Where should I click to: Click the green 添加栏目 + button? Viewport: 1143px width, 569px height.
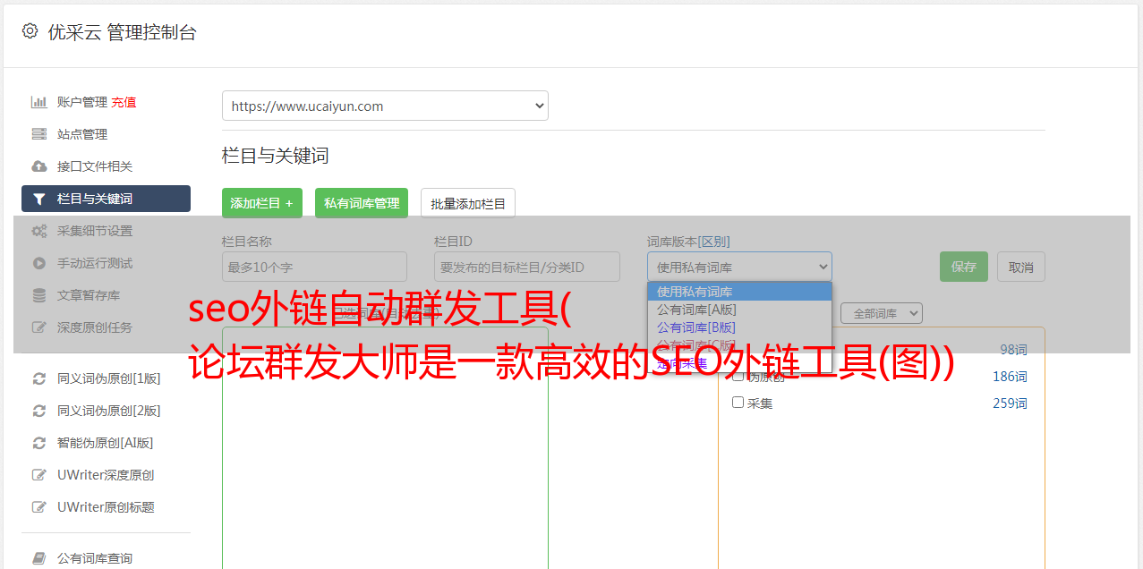coord(262,203)
